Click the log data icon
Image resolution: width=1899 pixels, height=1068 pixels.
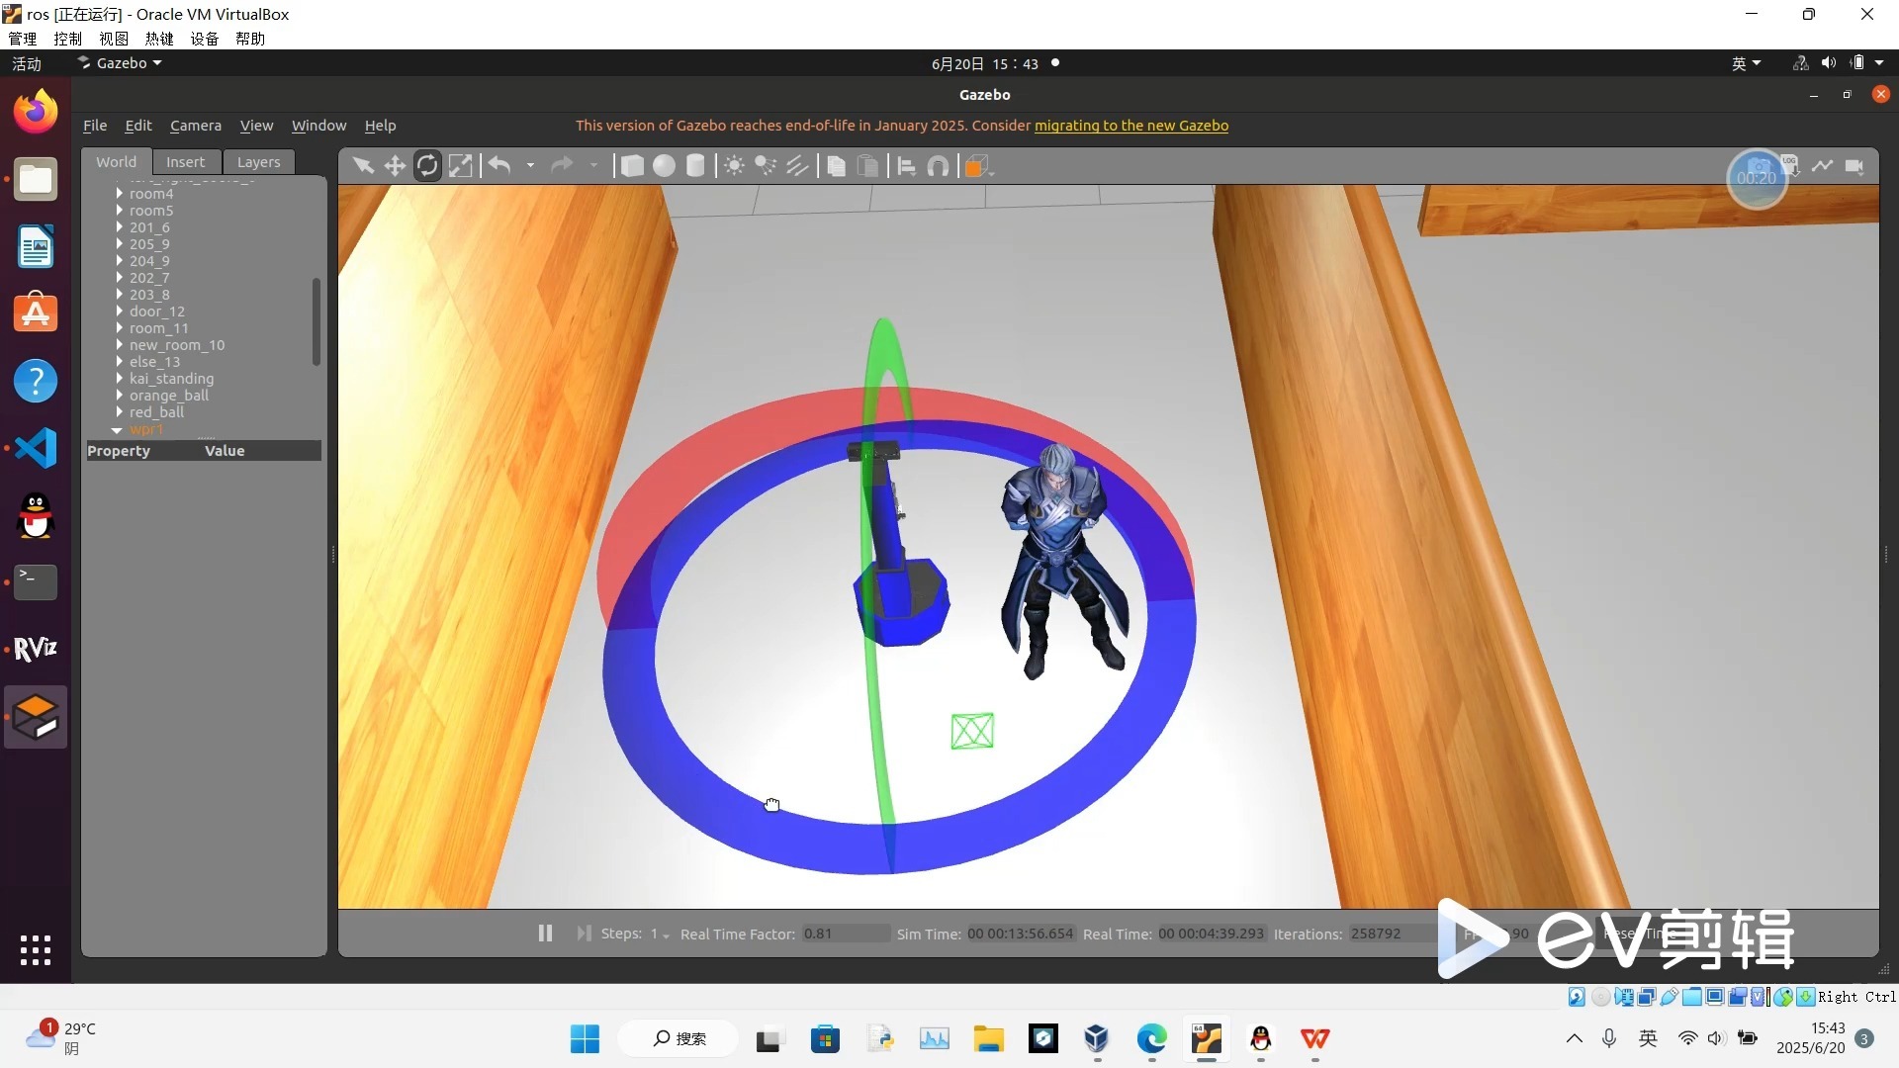tap(1791, 164)
